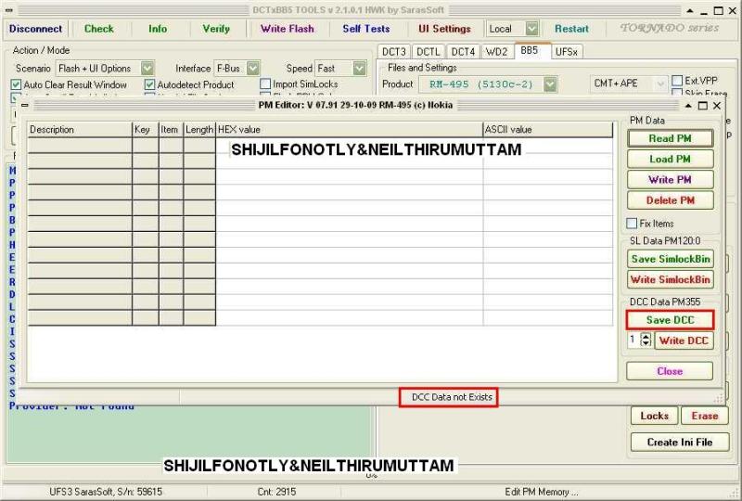Expand the Local dropdown arrow
The image size is (742, 501).
tap(531, 29)
